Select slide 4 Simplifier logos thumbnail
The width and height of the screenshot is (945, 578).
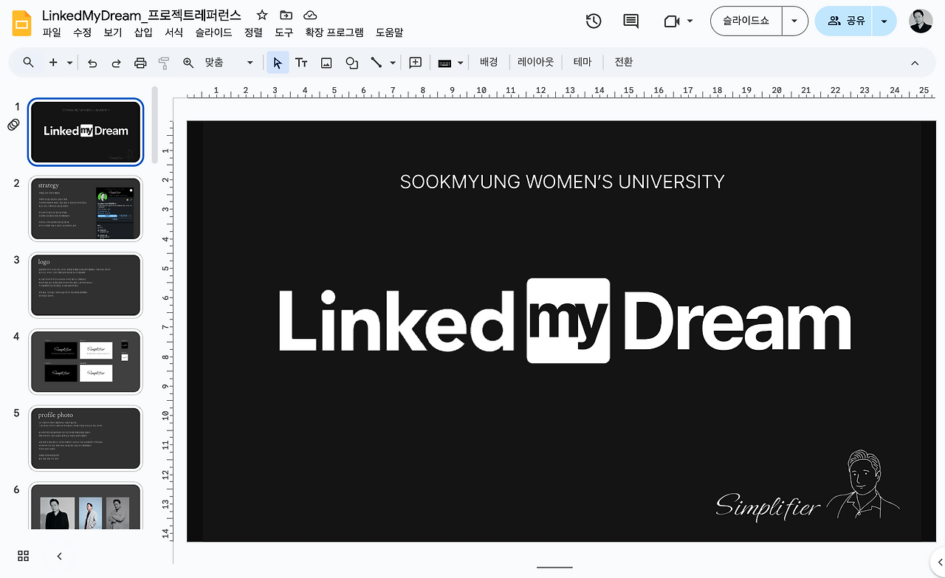click(86, 362)
